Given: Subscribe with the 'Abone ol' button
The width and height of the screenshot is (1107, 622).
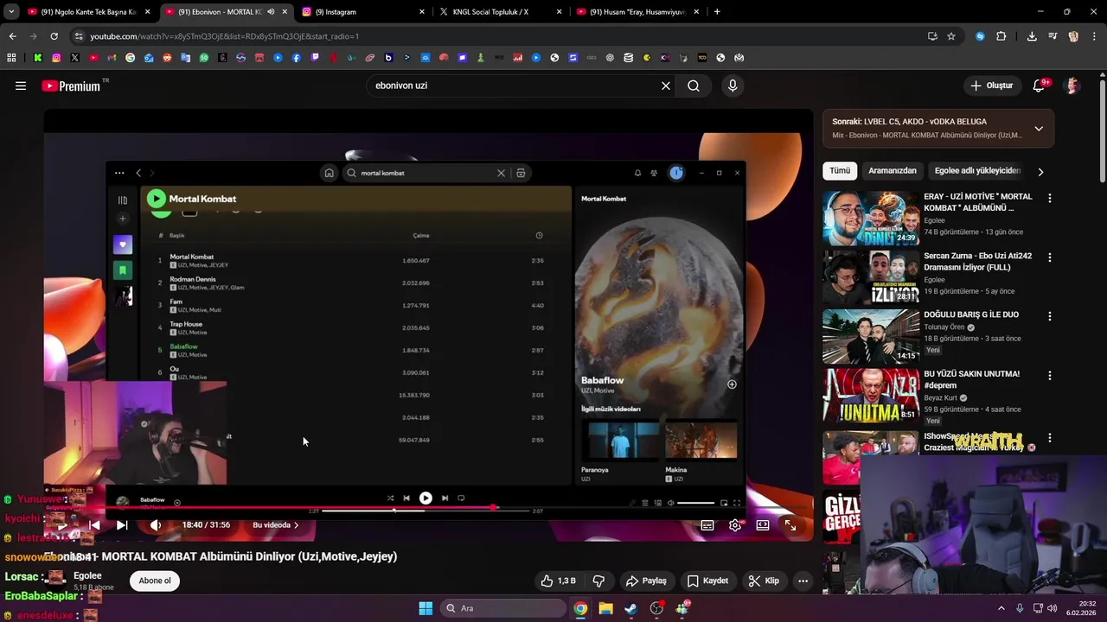Looking at the screenshot, I should [x=155, y=581].
